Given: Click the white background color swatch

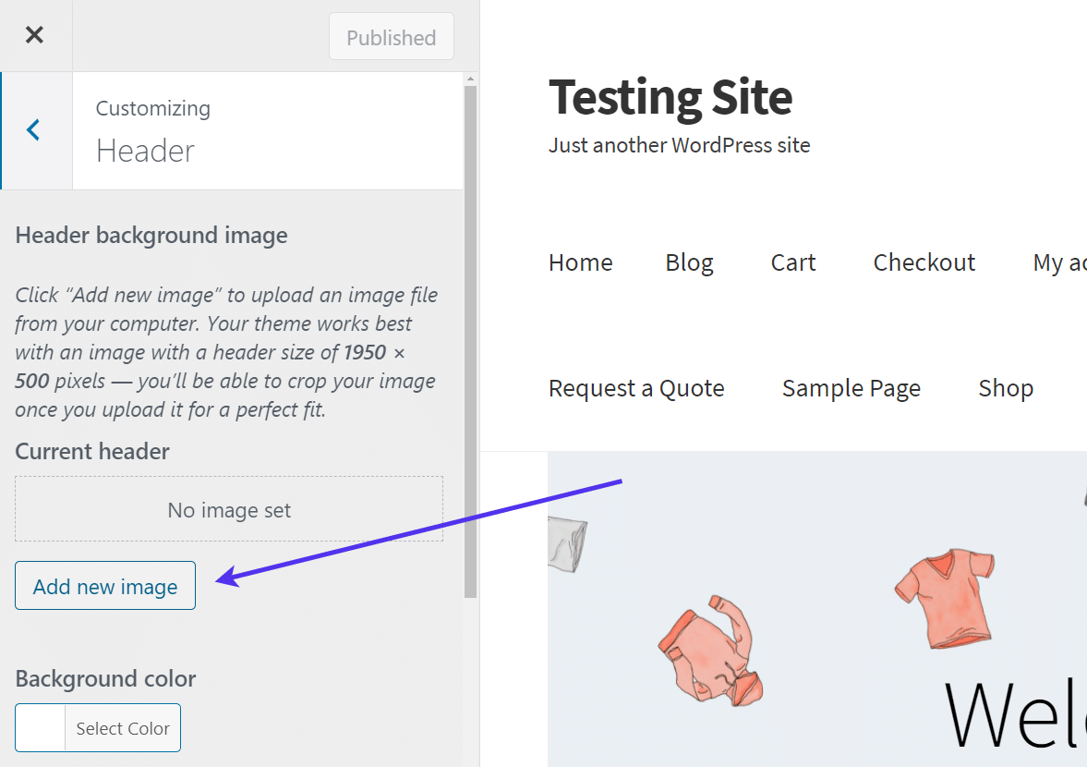Looking at the screenshot, I should click(40, 727).
